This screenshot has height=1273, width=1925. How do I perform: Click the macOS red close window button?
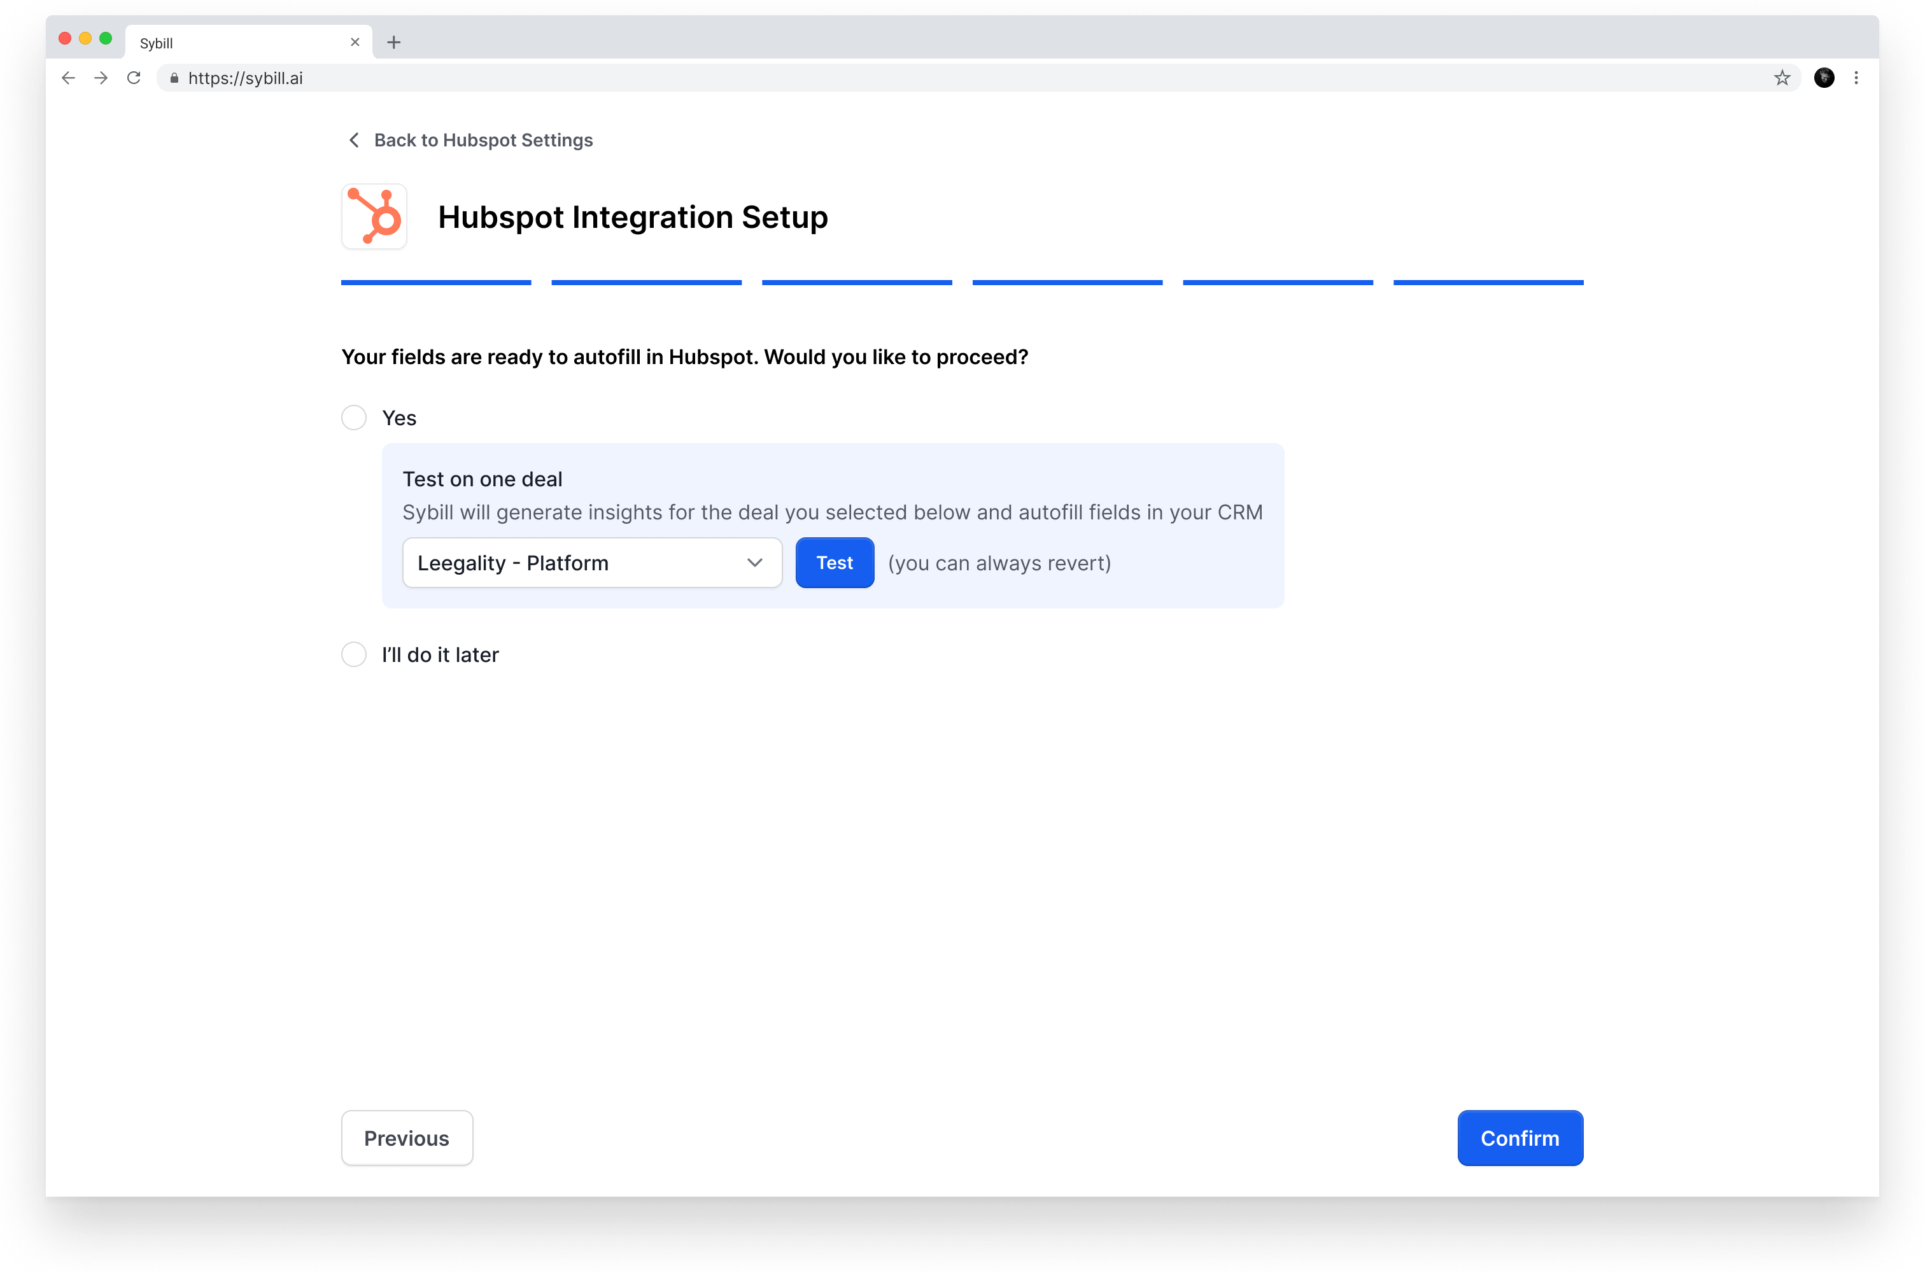coord(65,38)
